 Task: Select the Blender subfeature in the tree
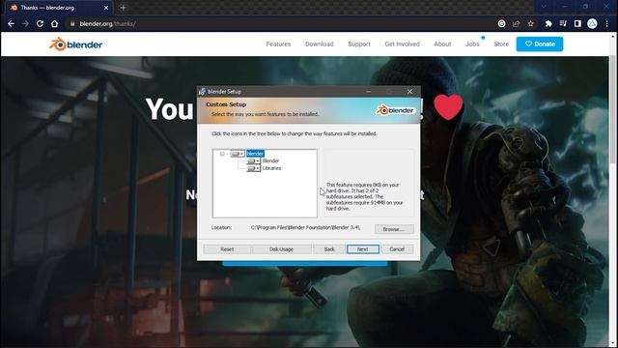[270, 161]
